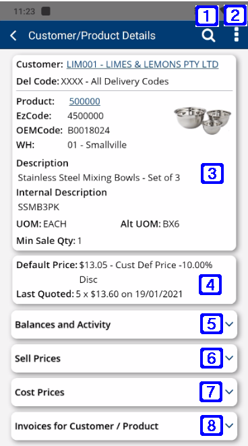Open the three-dot overflow menu
248x446 pixels.
click(237, 36)
